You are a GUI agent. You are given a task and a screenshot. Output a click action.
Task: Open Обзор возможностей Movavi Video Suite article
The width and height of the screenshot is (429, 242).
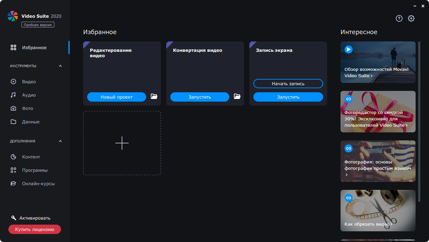(378, 62)
